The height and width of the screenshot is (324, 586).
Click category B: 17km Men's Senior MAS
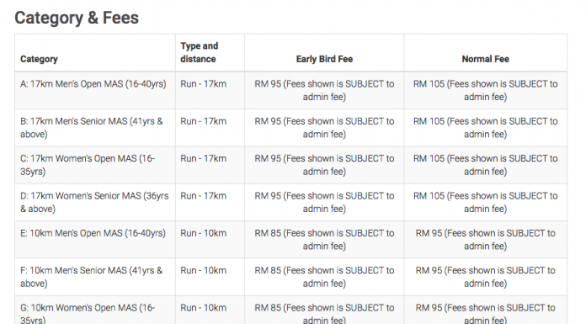tap(92, 128)
